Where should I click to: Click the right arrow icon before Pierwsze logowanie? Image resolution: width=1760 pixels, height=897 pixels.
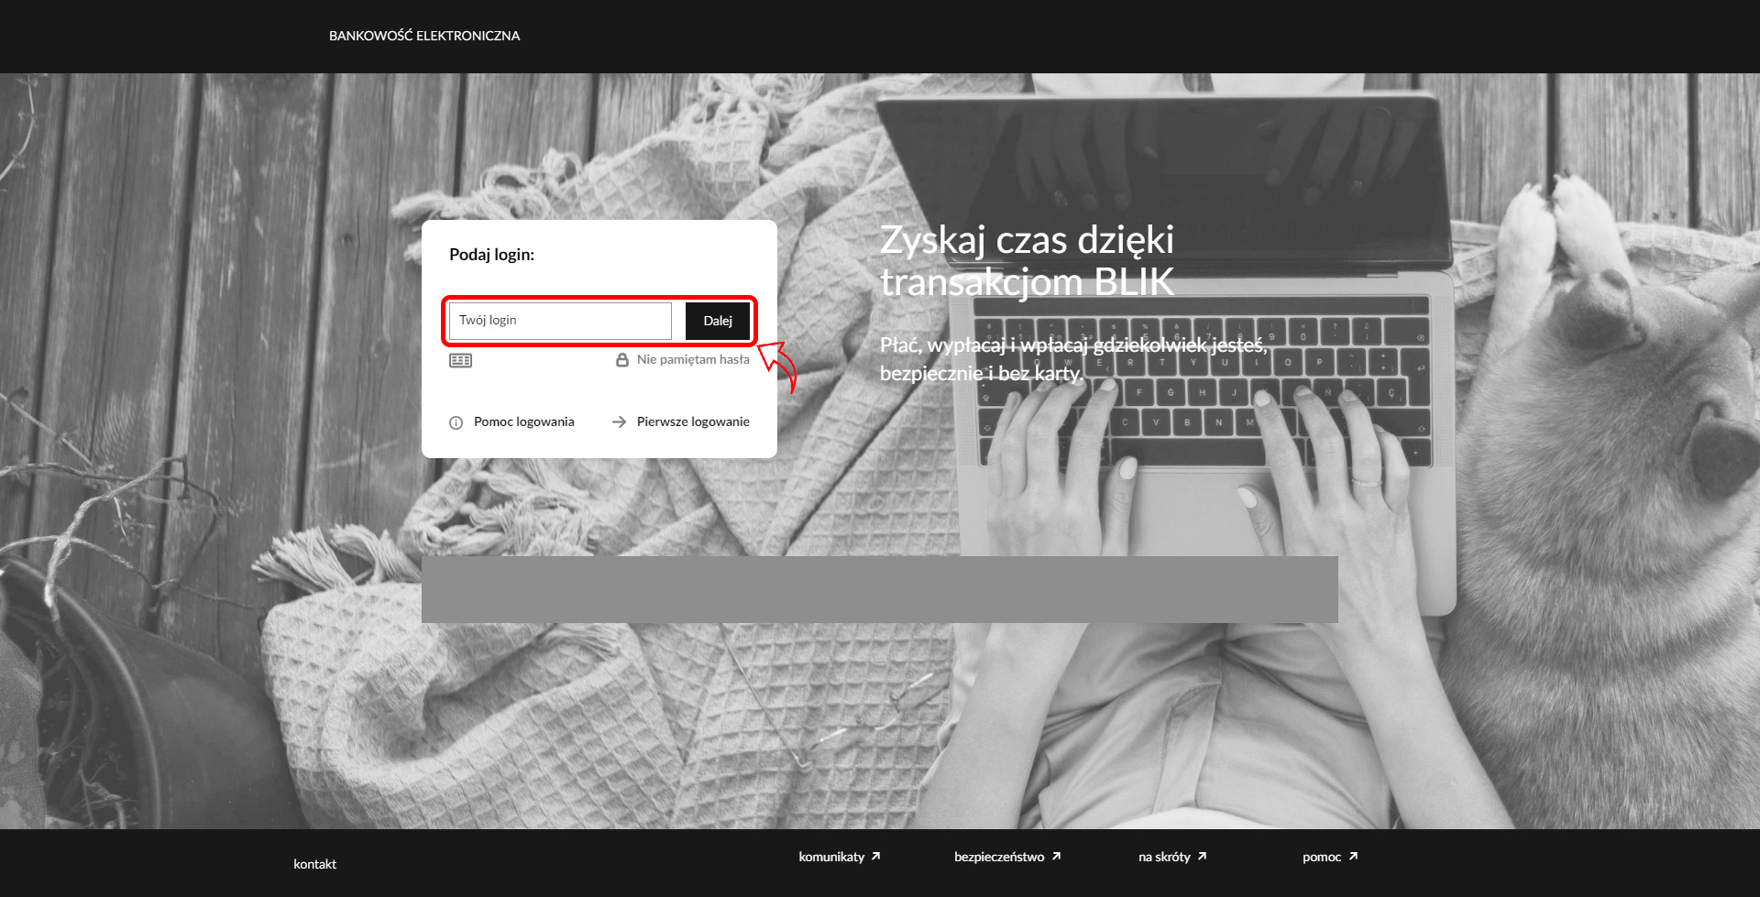619,421
